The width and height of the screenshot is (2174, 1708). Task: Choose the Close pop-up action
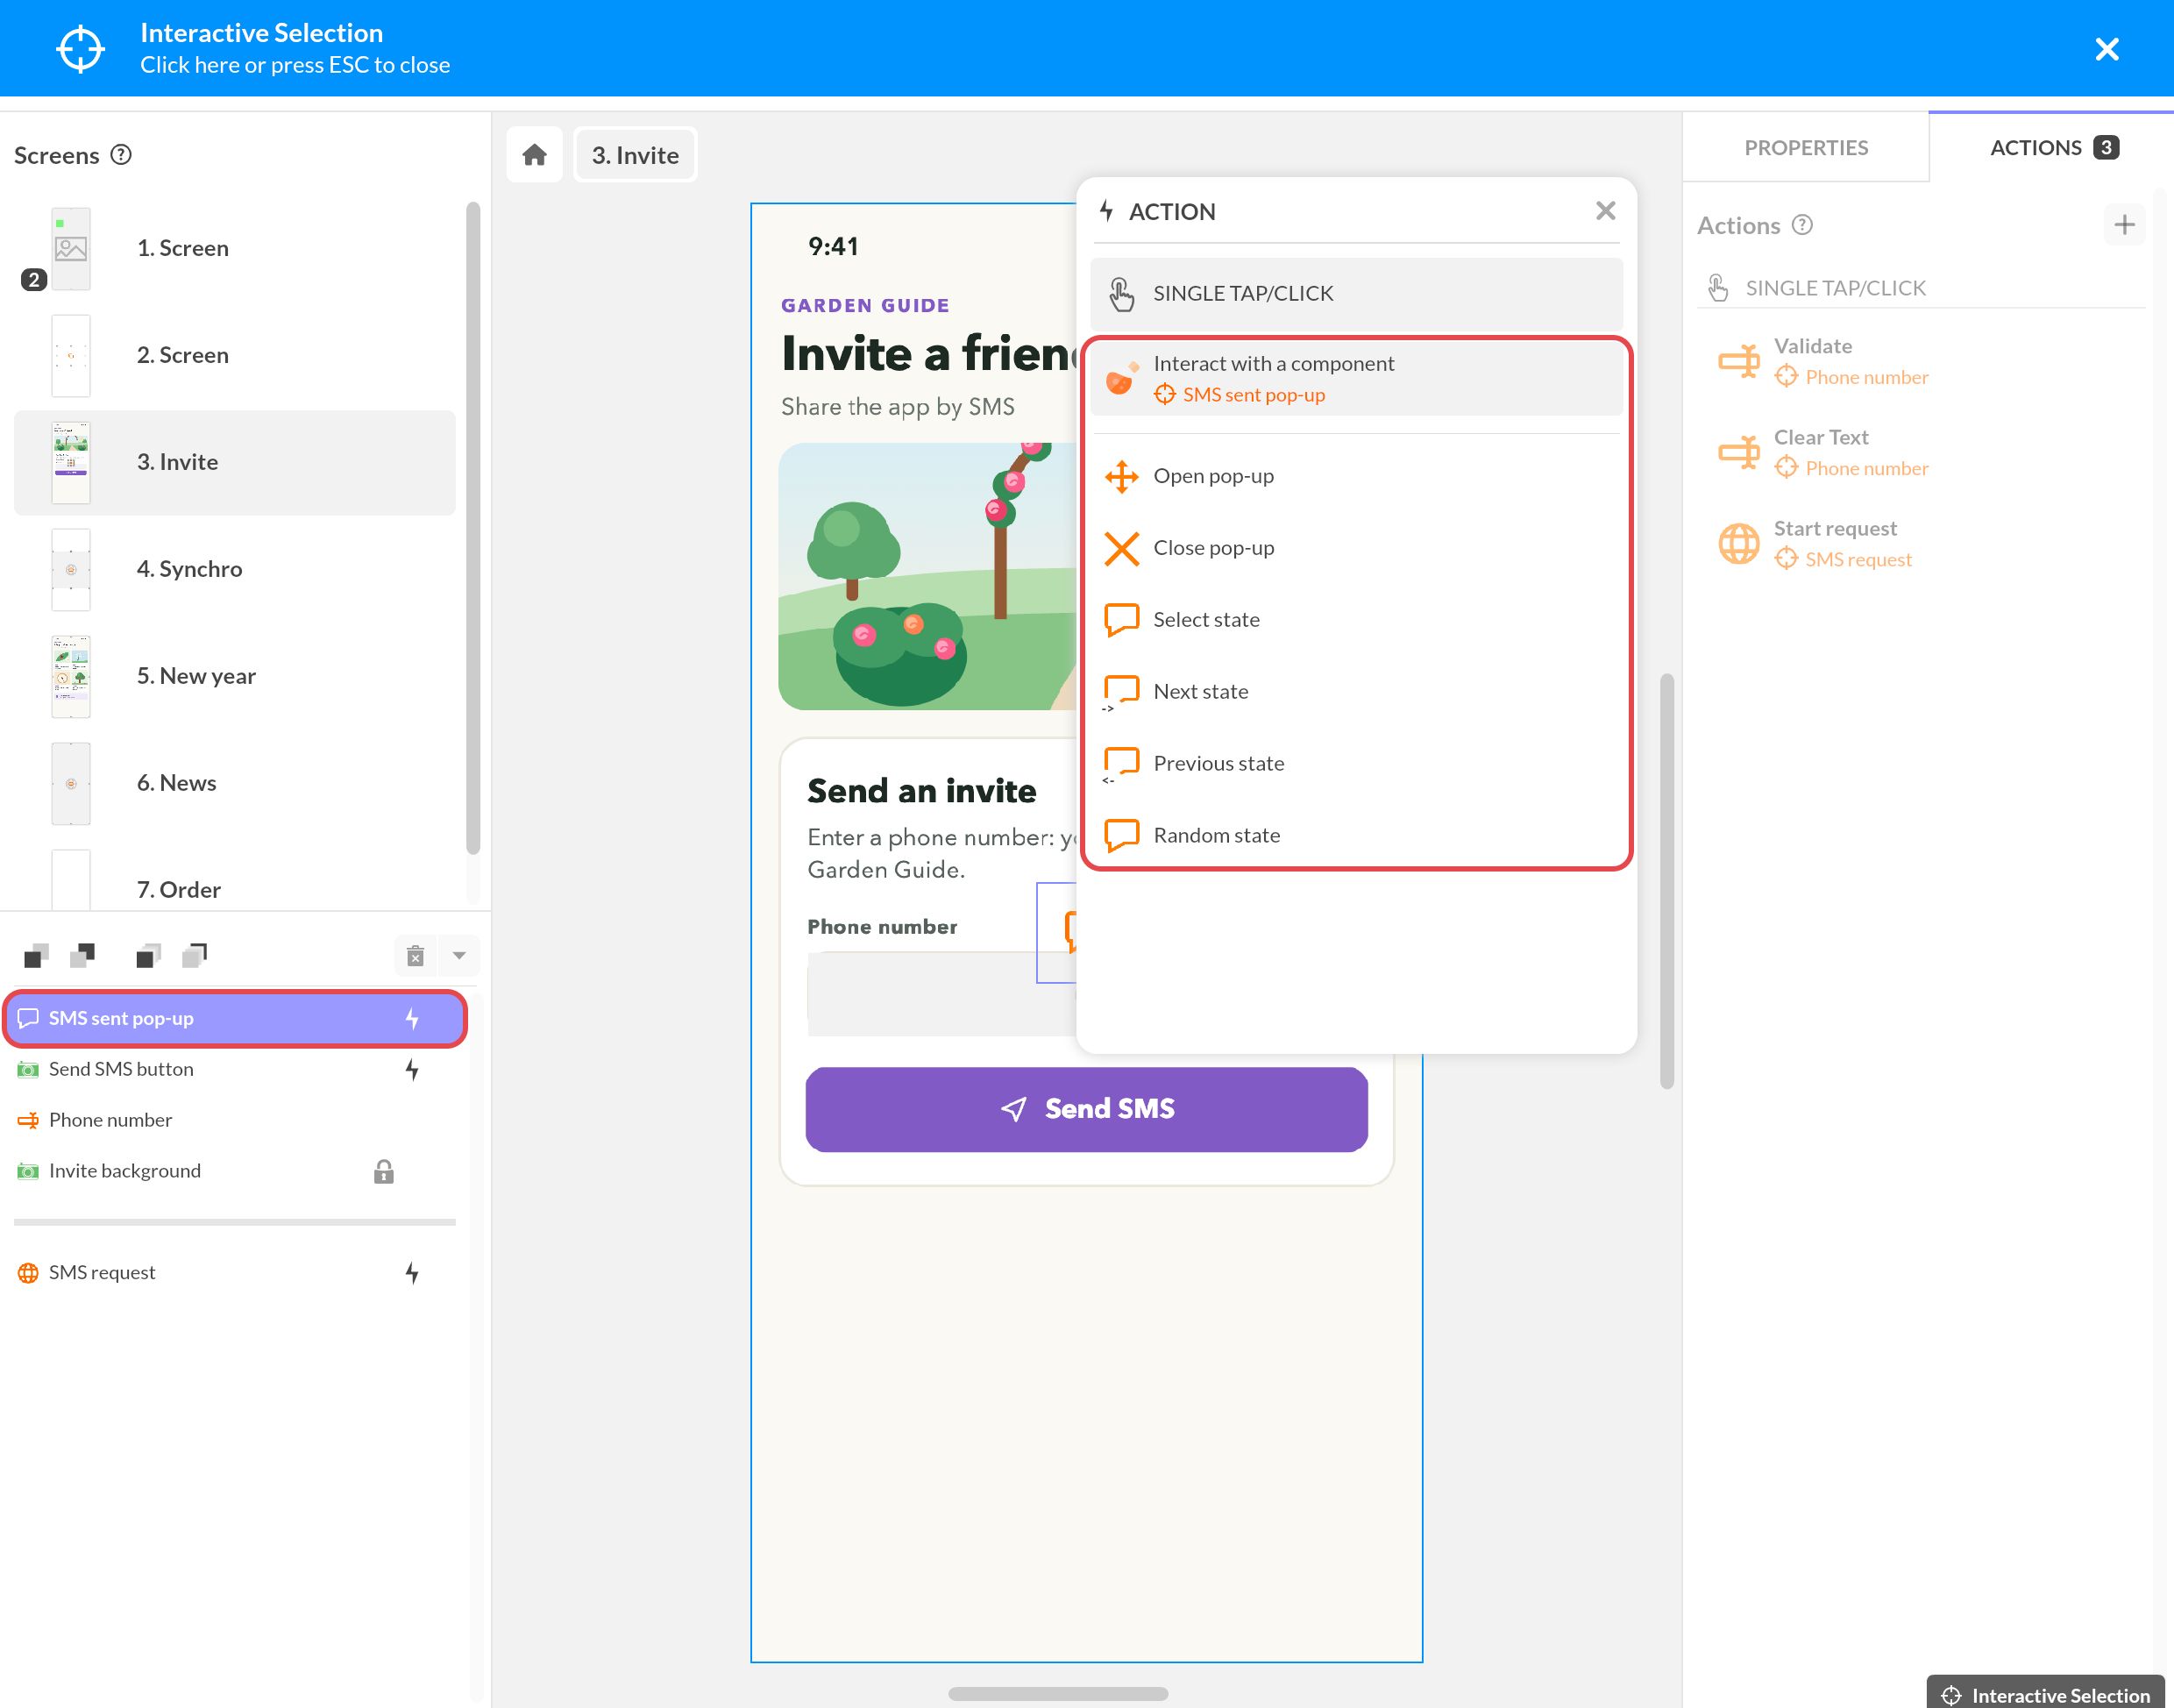[1356, 548]
